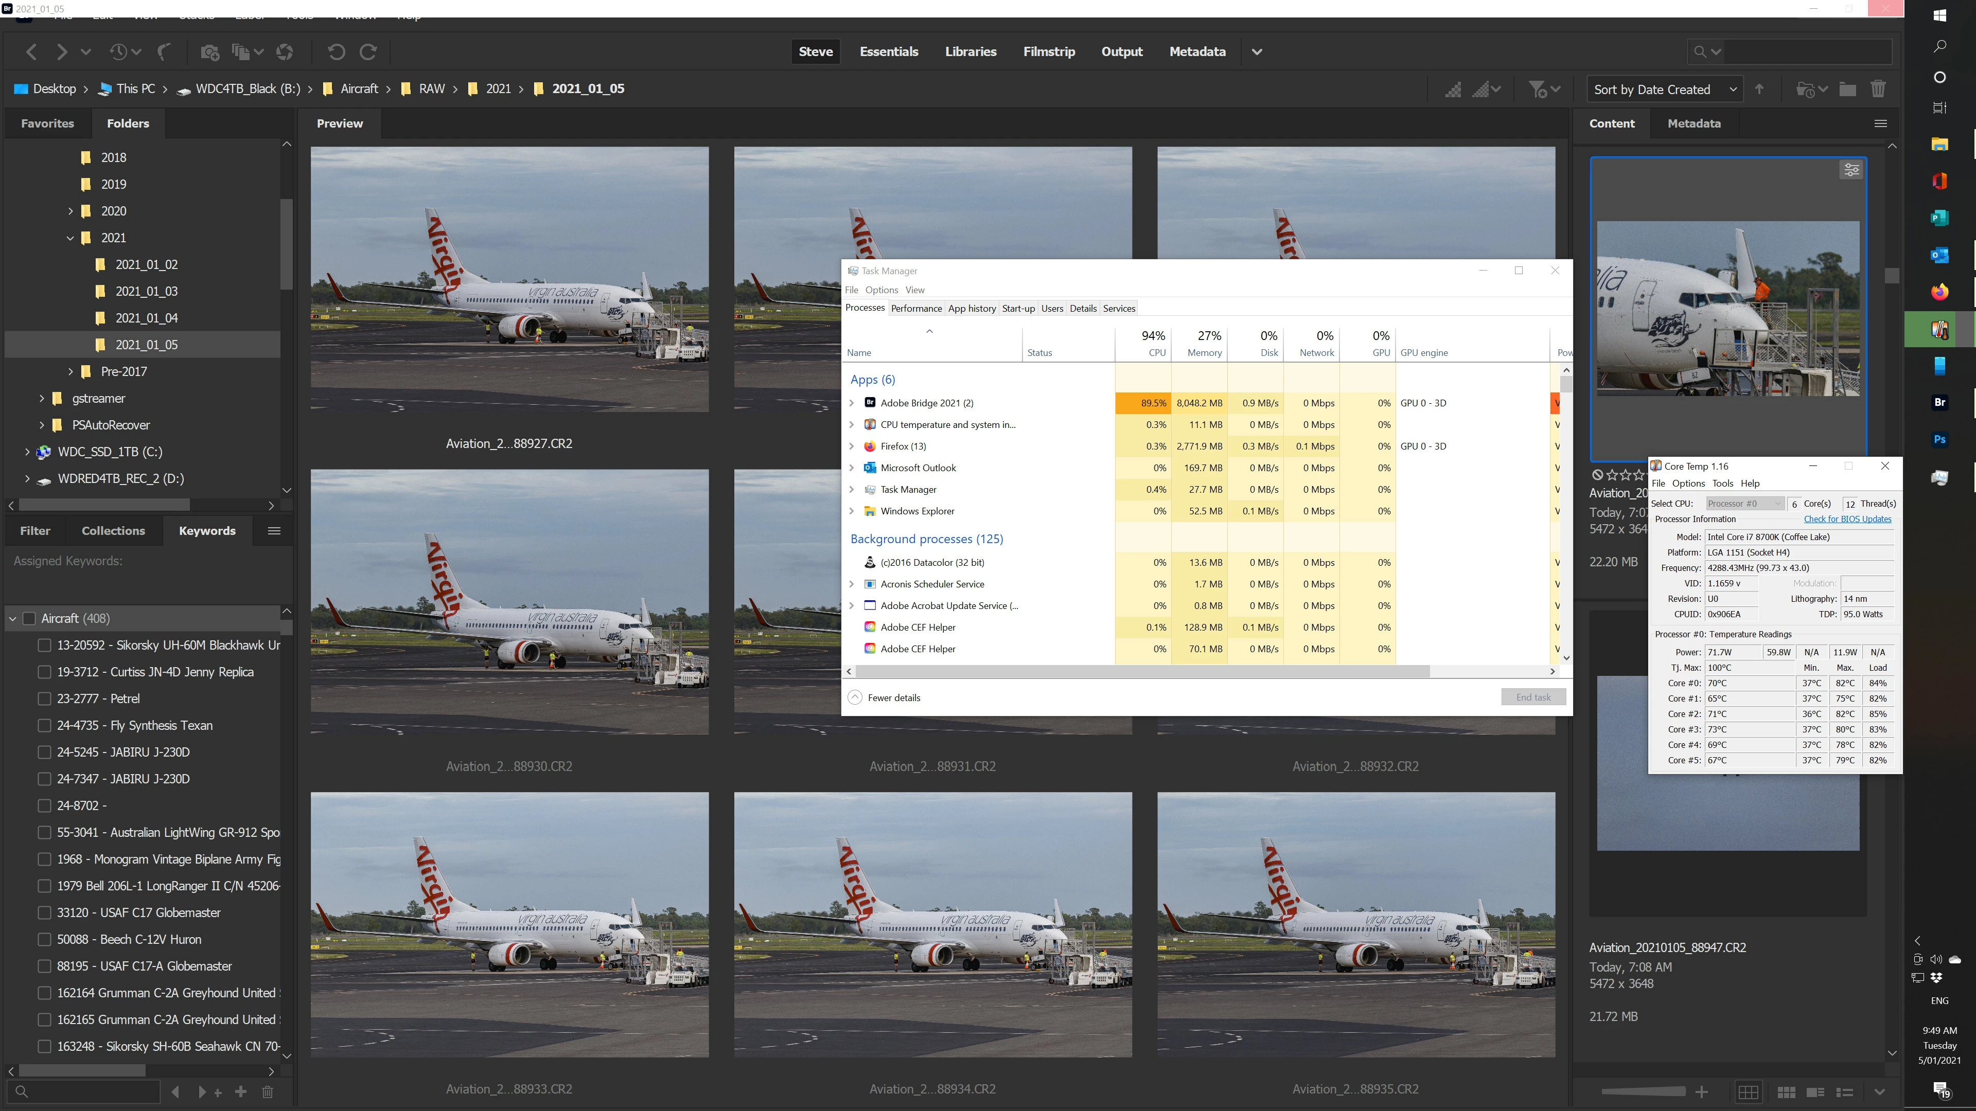
Task: Create new folder using toolbar icon
Action: pyautogui.click(x=1848, y=89)
